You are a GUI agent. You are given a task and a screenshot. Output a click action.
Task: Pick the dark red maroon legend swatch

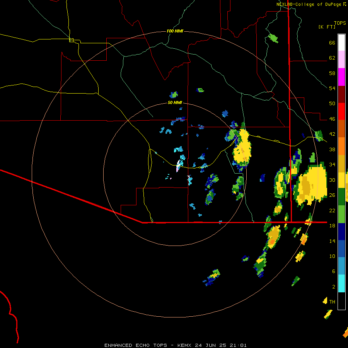[x=341, y=94]
